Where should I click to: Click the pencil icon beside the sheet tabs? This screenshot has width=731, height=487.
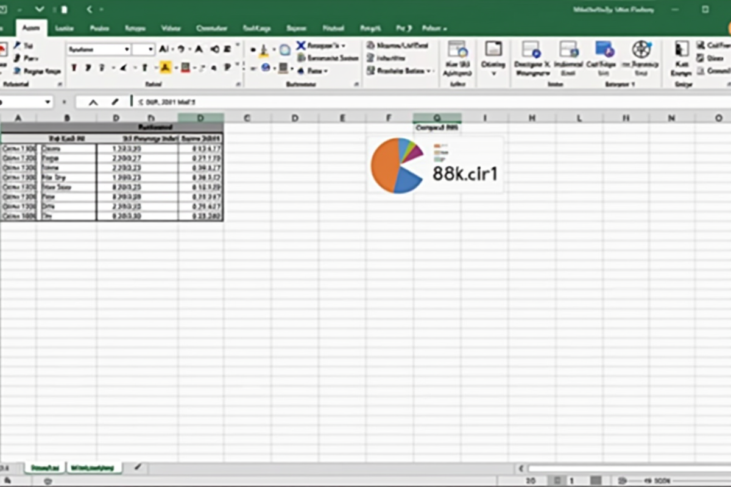point(138,467)
